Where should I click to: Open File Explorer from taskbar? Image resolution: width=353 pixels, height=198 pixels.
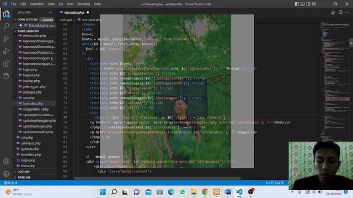194,192
